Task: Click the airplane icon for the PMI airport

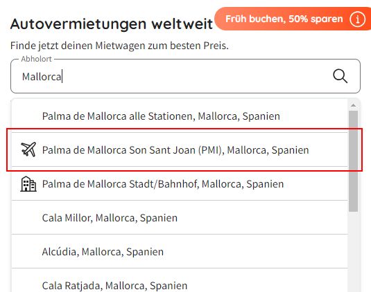Action: [x=28, y=149]
